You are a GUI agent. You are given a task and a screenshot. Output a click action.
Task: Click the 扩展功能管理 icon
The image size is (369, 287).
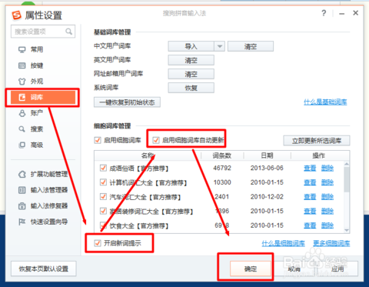click(x=22, y=175)
